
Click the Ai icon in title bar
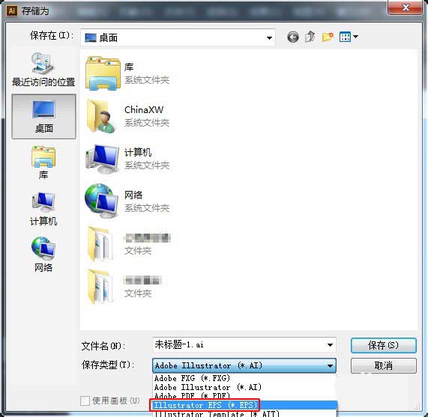point(12,11)
